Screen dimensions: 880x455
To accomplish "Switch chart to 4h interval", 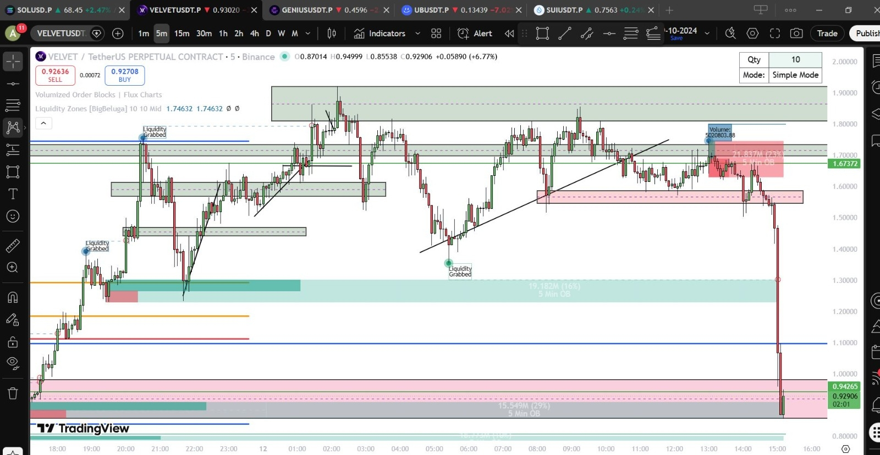I will tap(254, 34).
